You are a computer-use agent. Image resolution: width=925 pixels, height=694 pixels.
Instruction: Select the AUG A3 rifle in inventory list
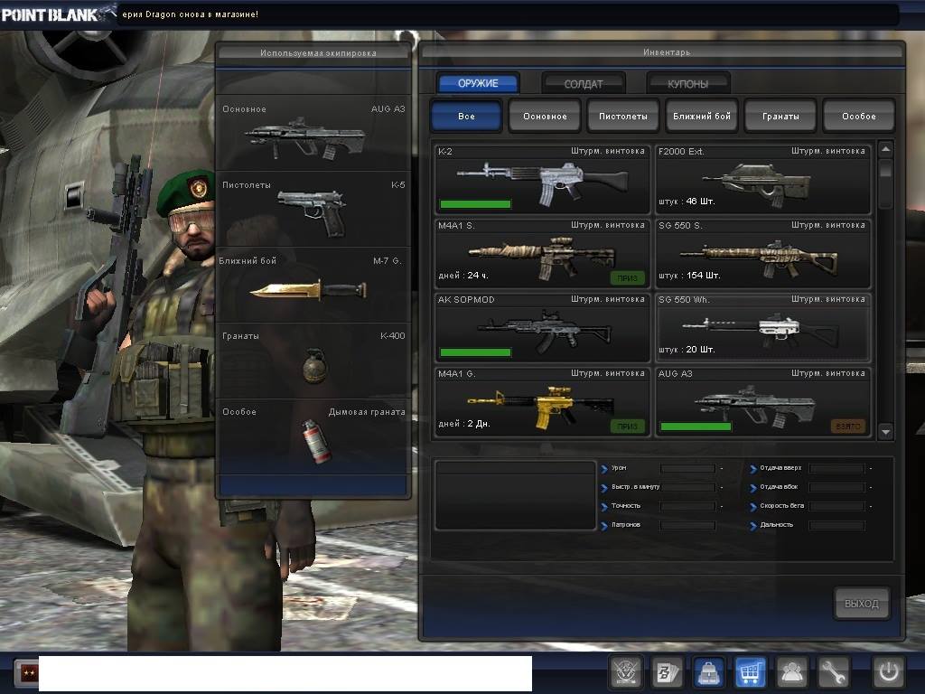pos(762,402)
